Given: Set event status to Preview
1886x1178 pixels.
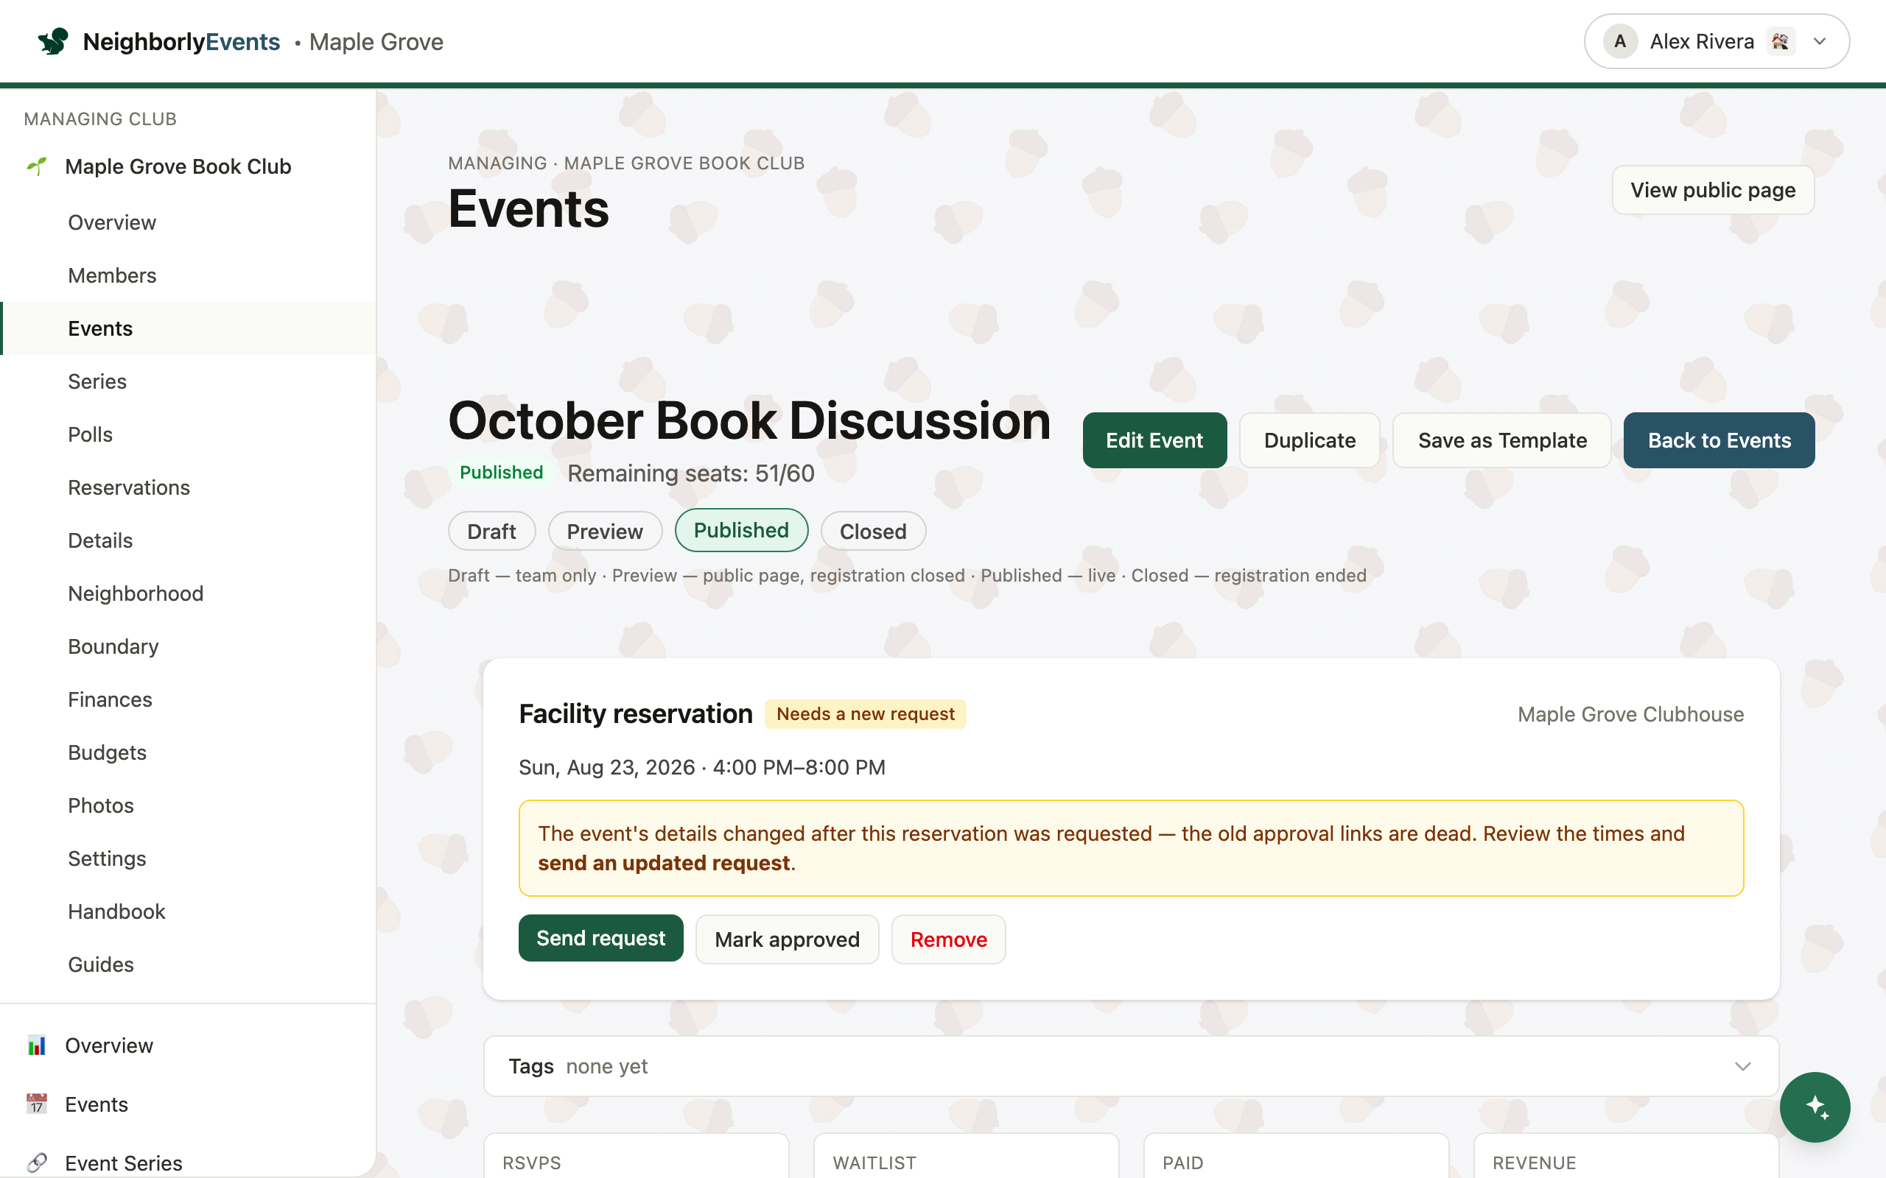Looking at the screenshot, I should coord(605,532).
